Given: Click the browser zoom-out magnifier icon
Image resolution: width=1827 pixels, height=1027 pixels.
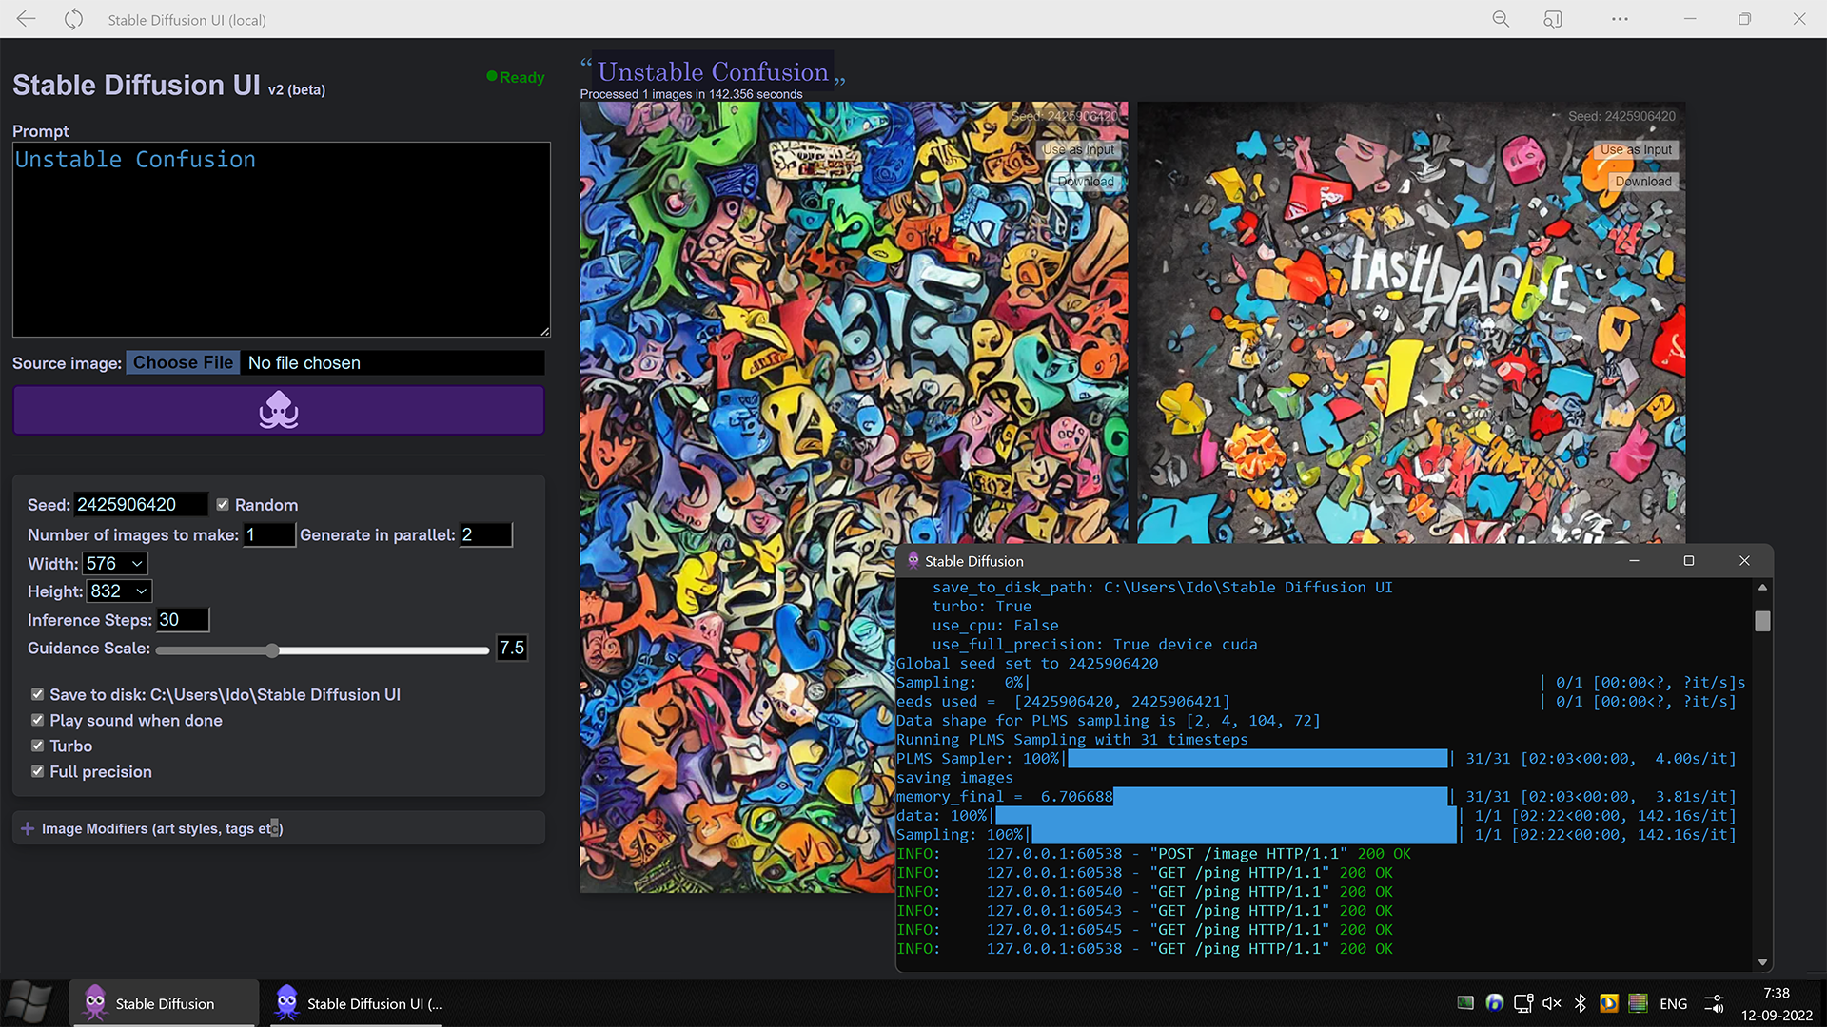Looking at the screenshot, I should point(1499,19).
